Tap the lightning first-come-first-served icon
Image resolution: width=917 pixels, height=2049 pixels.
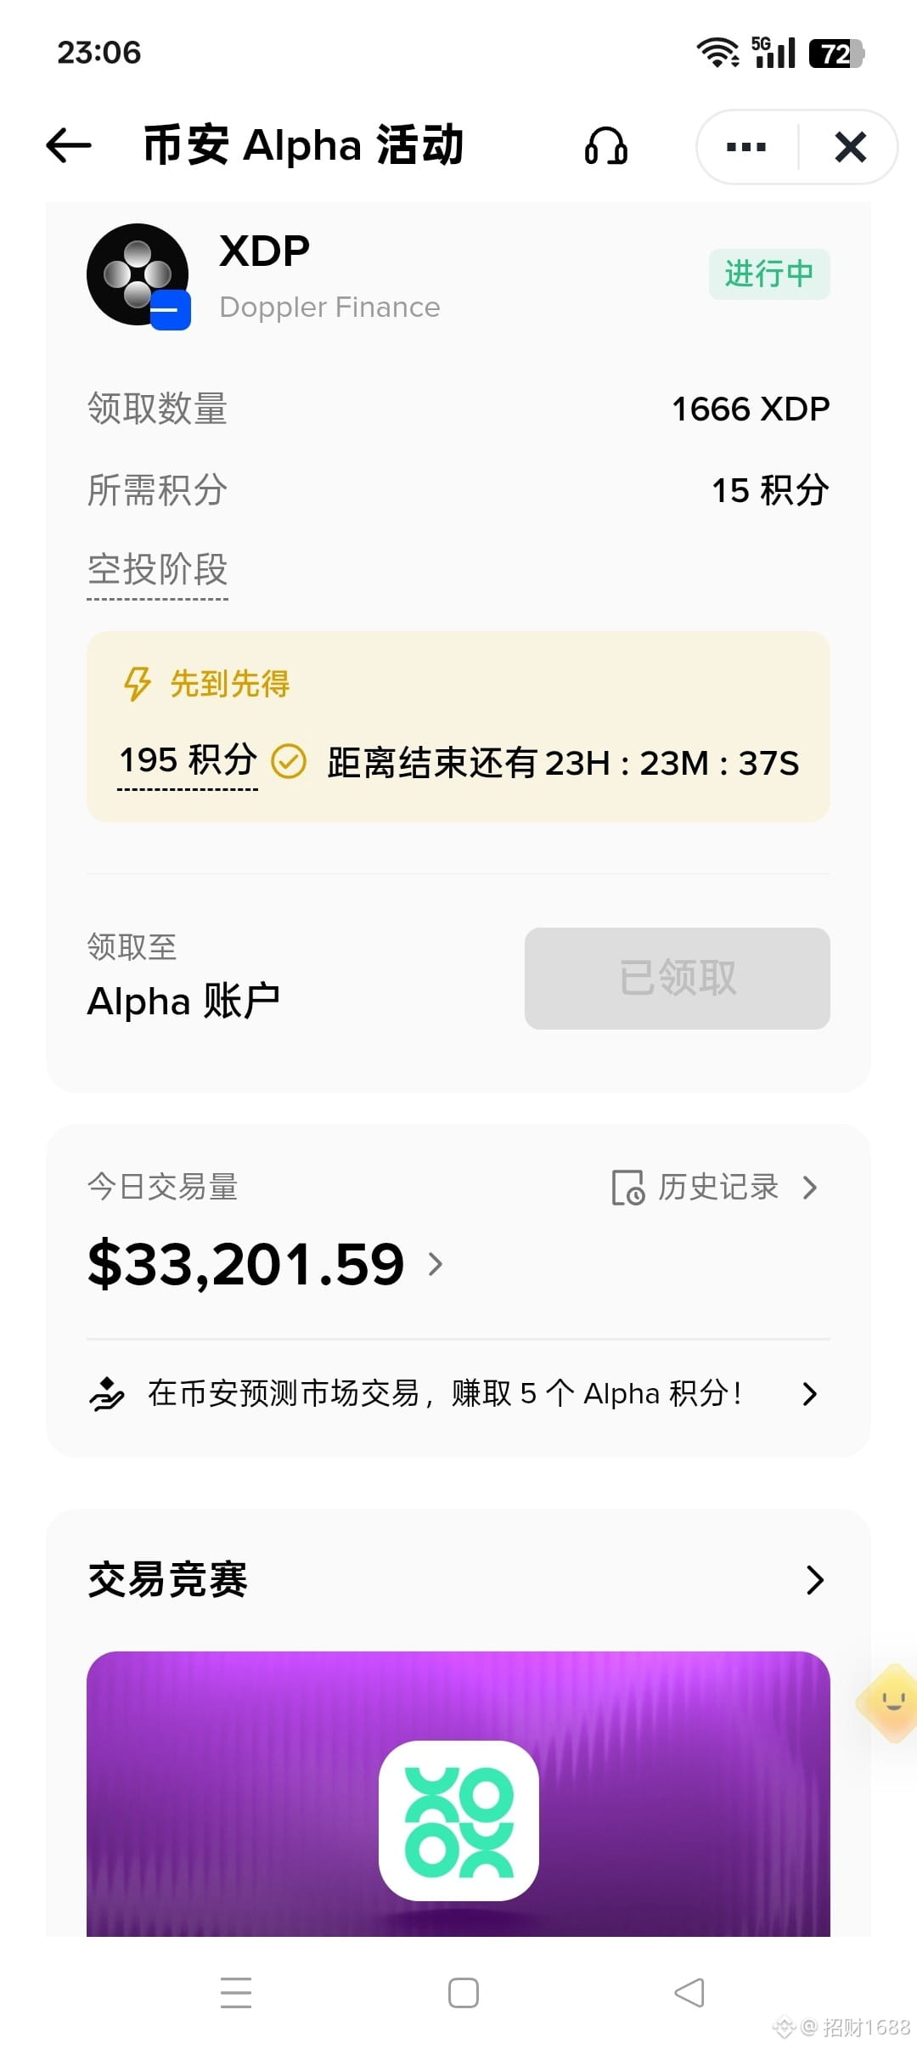pos(138,684)
